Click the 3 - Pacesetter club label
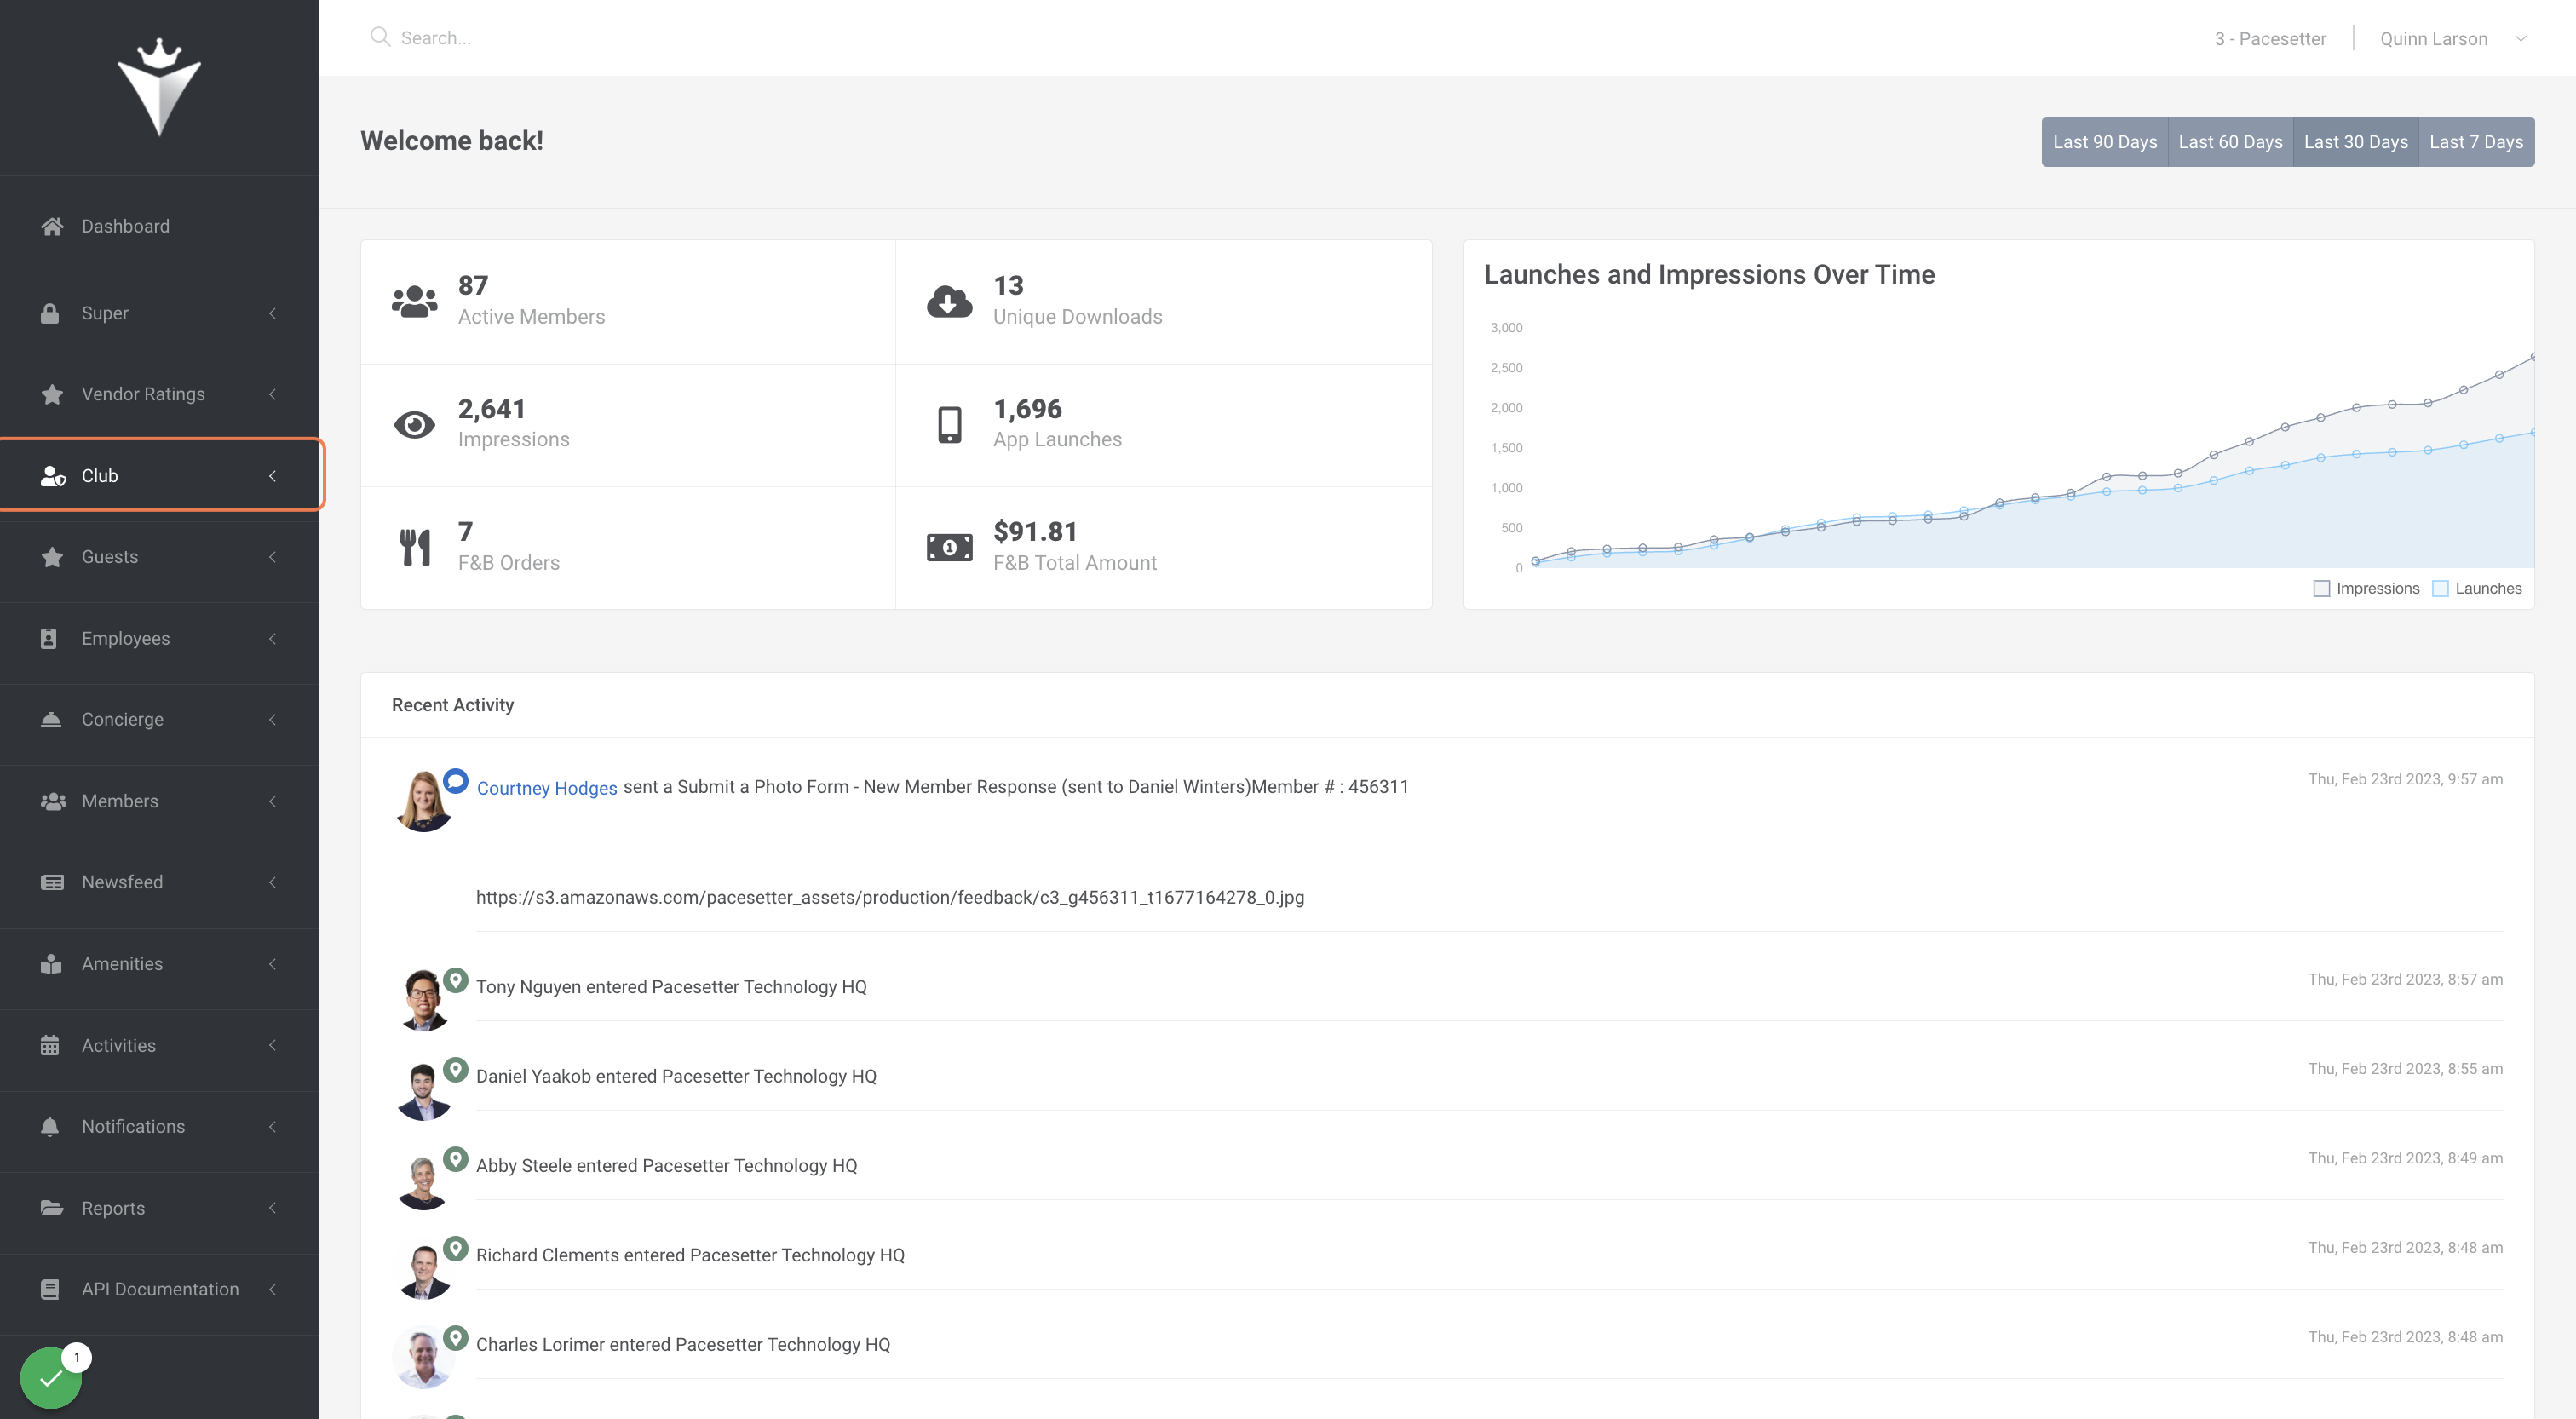This screenshot has width=2576, height=1419. (x=2269, y=38)
